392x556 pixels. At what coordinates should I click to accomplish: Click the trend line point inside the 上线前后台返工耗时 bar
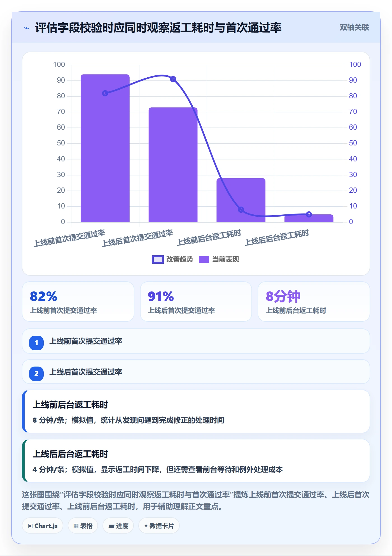[241, 210]
